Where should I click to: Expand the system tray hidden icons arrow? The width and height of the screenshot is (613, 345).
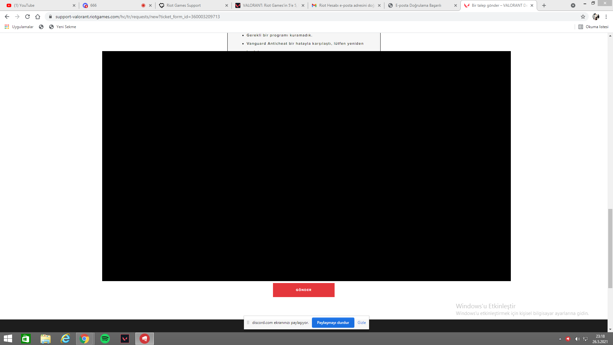point(560,339)
